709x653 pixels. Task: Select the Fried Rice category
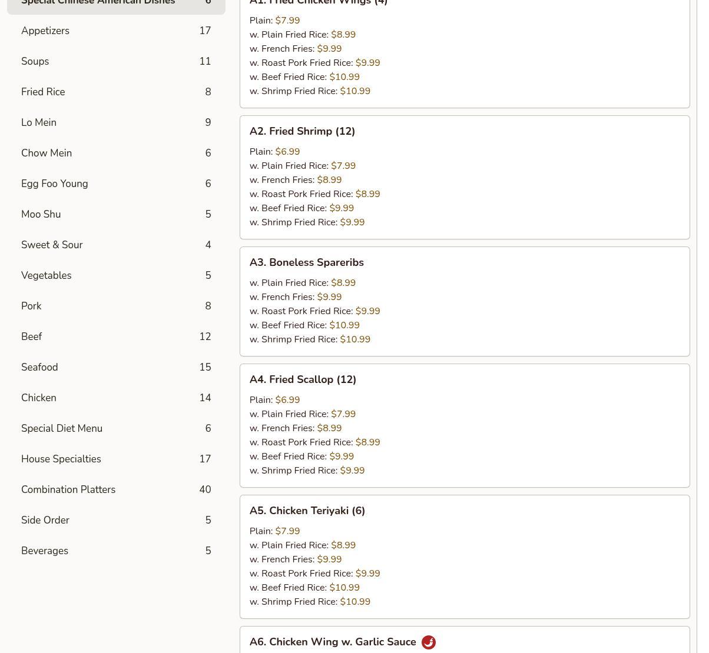point(116,92)
